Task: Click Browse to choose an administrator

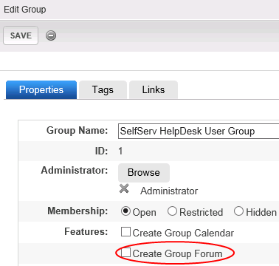Action: click(144, 173)
